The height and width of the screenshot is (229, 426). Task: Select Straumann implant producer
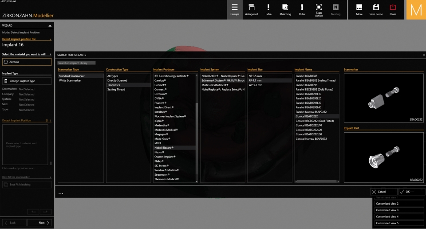(174, 175)
